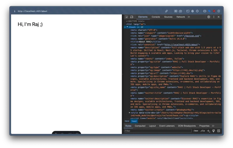Open the extensions puzzle icon
The image size is (233, 148).
[x=205, y=11]
